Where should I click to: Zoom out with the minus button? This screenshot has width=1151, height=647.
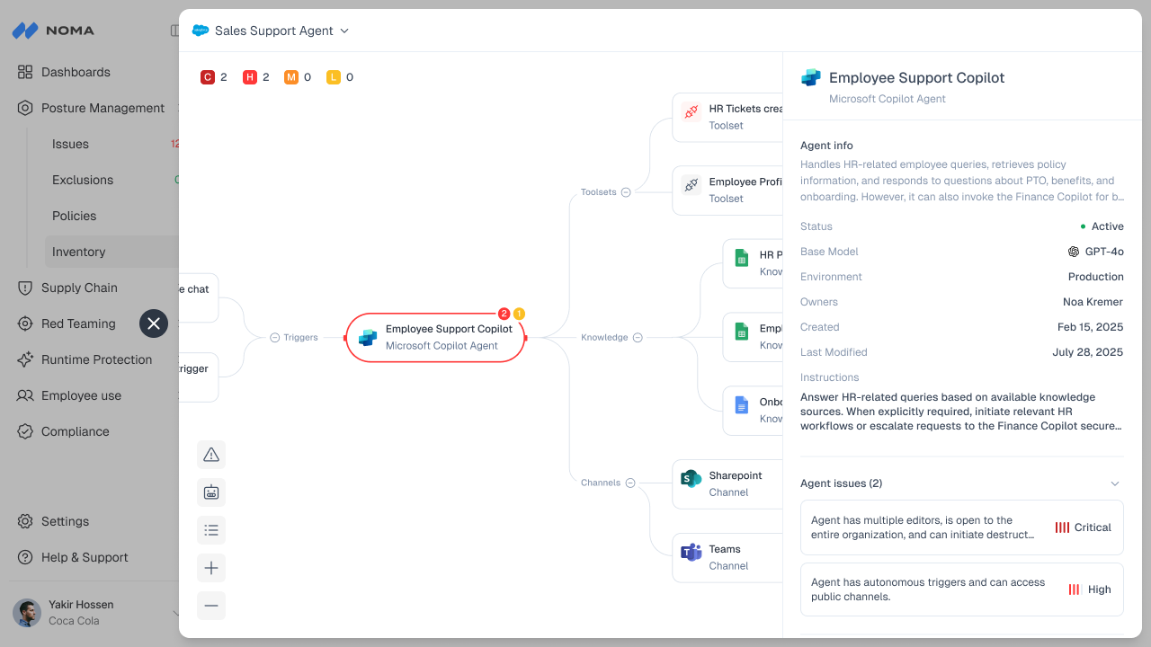pos(211,606)
